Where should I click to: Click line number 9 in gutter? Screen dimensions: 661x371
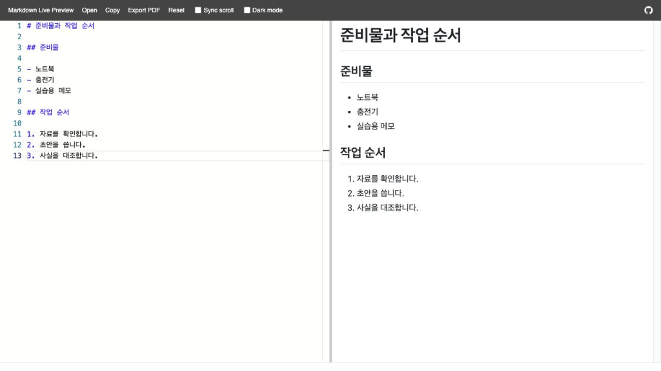19,112
